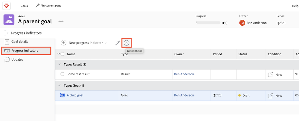Click the pencil edit icon
Viewport: 299px width, 121px height.
tap(117, 43)
